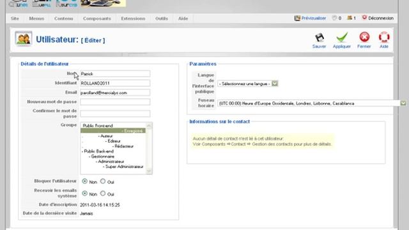Image resolution: width=409 pixels, height=230 pixels.
Task: Click the Groupe list scroll up arrow
Action: tap(149, 126)
